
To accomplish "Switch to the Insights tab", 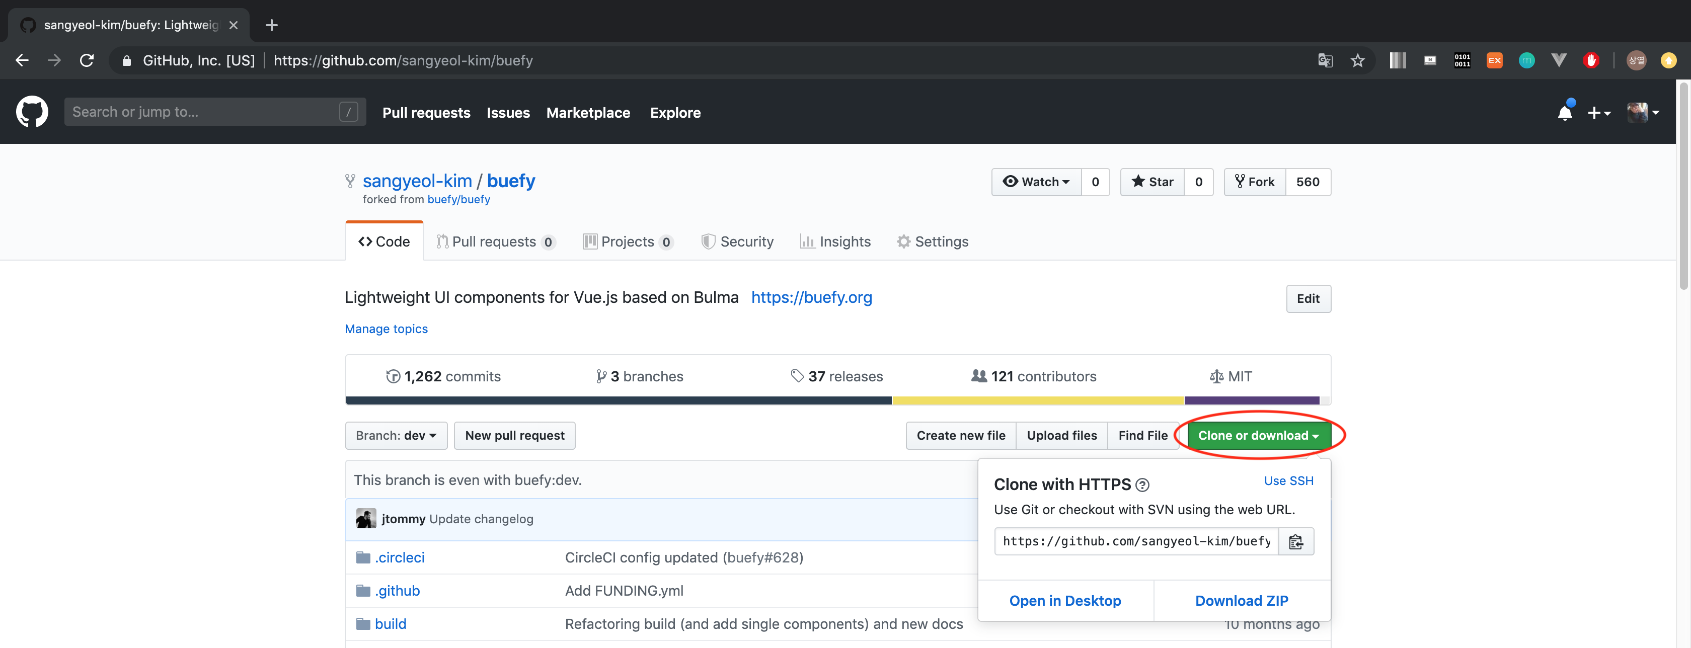I will [x=835, y=241].
